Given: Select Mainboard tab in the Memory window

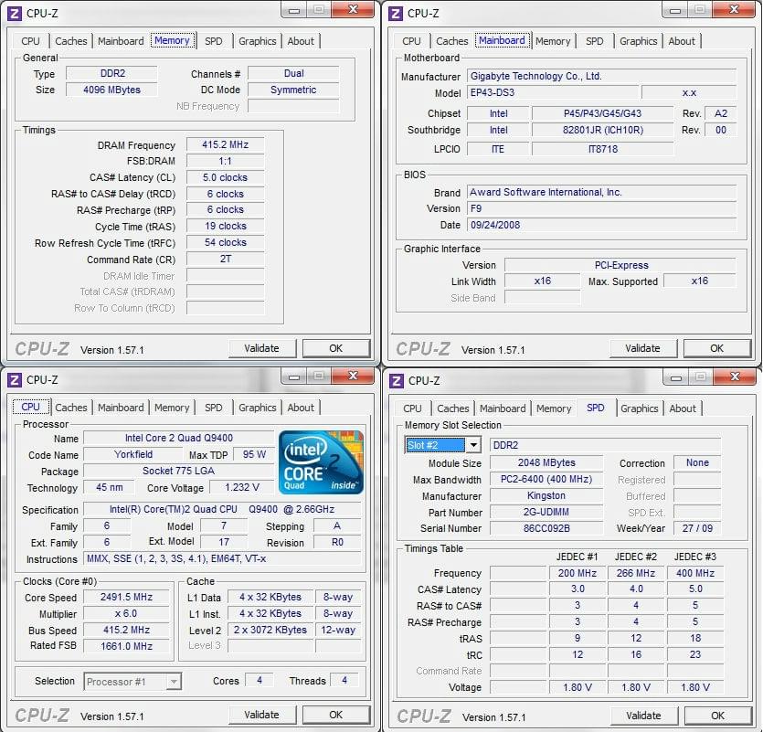Looking at the screenshot, I should (121, 41).
